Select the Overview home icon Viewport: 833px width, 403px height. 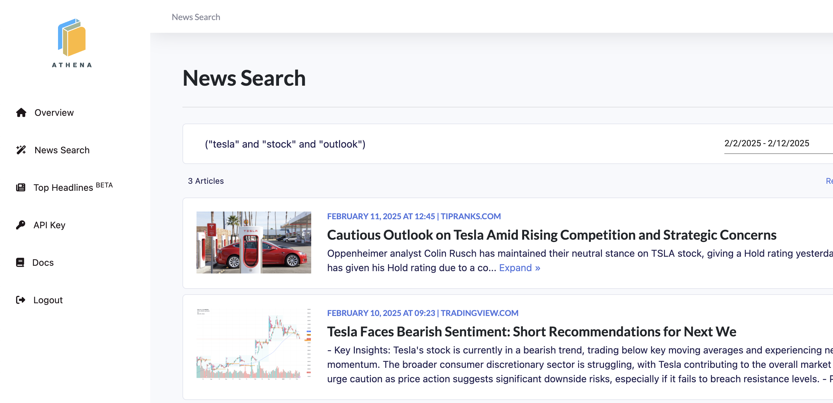pyautogui.click(x=21, y=112)
